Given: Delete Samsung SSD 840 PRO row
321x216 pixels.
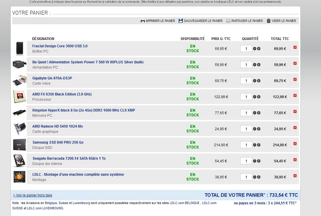Looking at the screenshot, I should 295,144.
